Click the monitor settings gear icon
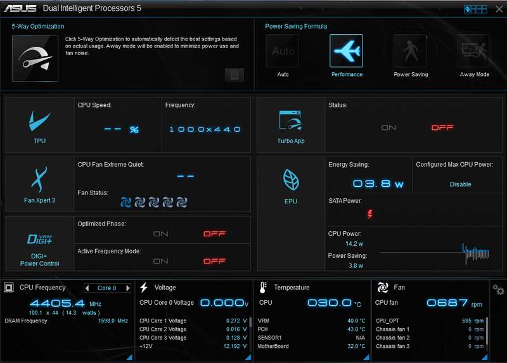The width and height of the screenshot is (507, 363). click(x=499, y=290)
